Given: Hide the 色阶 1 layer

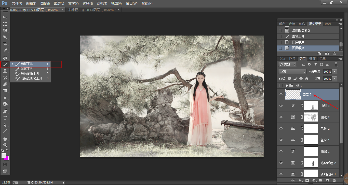Looking at the screenshot, I should pyautogui.click(x=281, y=140).
